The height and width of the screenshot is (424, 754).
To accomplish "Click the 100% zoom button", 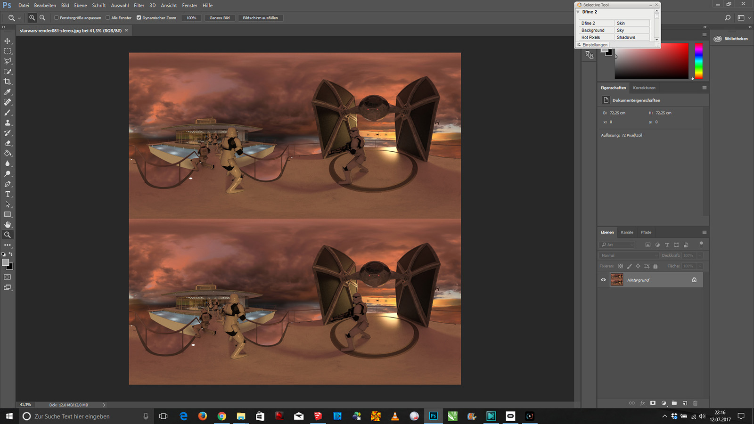I will pos(191,18).
